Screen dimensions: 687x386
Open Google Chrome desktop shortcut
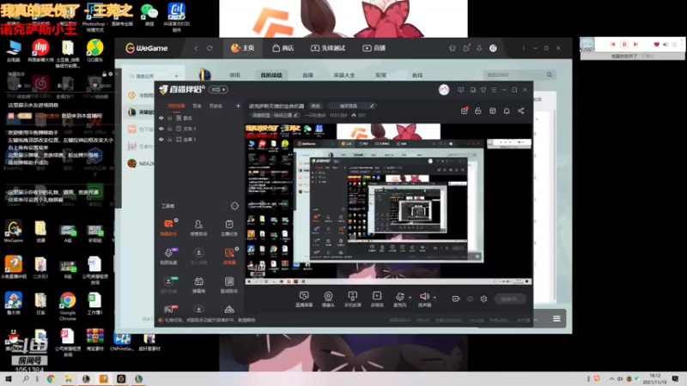coord(68,306)
